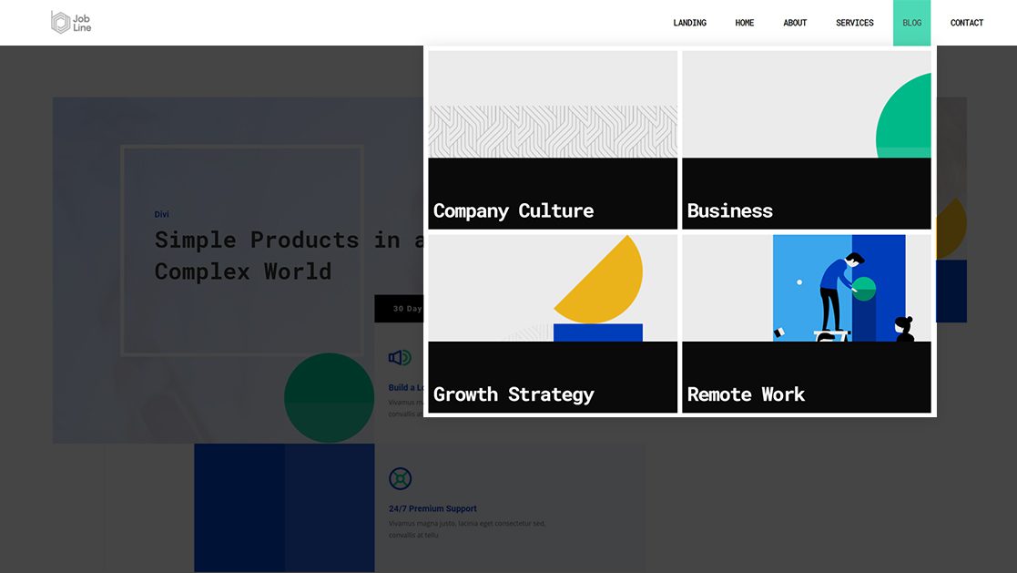This screenshot has width=1017, height=573.
Task: Open the Business blog category
Action: (730, 210)
